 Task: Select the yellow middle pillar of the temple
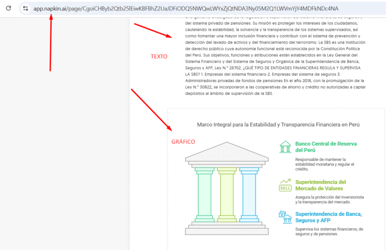coord(227,195)
